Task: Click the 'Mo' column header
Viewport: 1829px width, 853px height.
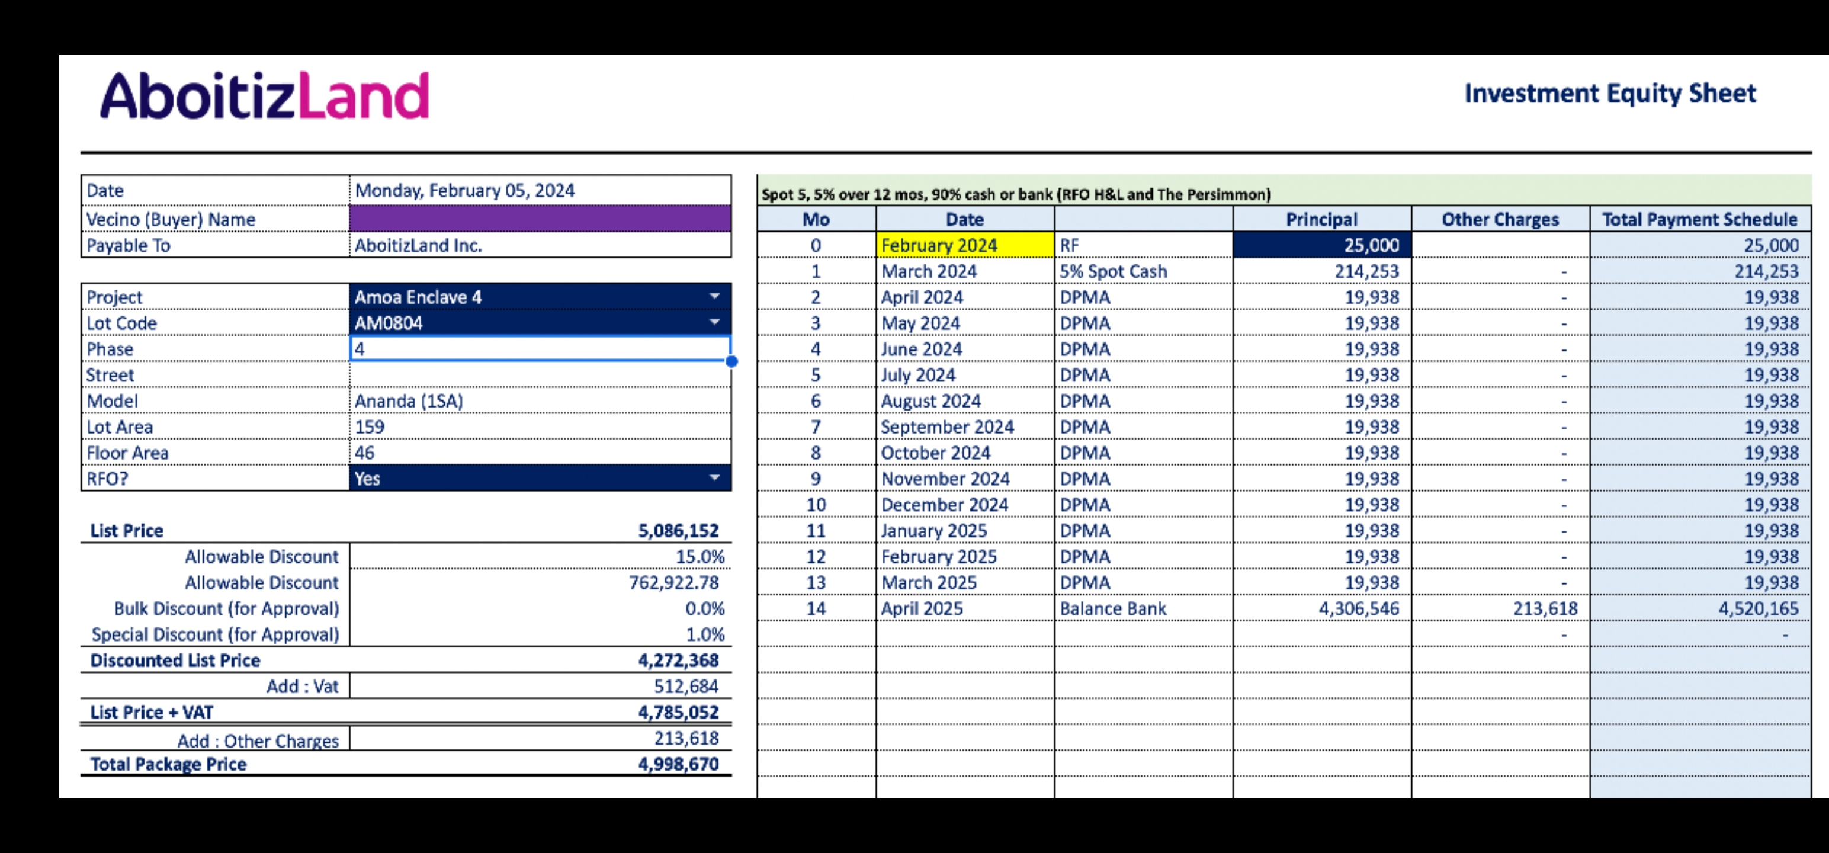Action: 816,219
